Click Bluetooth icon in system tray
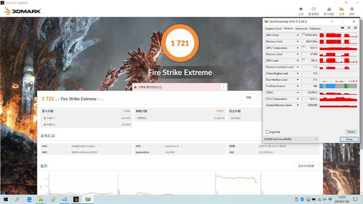The height and width of the screenshot is (204, 363). click(302, 199)
